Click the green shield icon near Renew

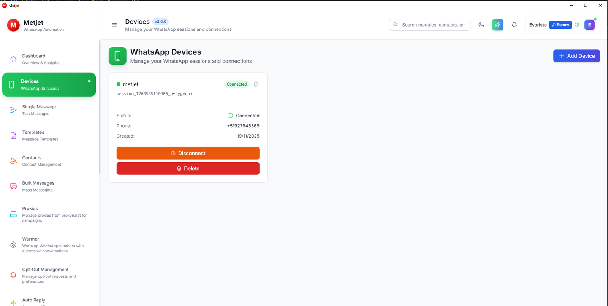pyautogui.click(x=577, y=25)
